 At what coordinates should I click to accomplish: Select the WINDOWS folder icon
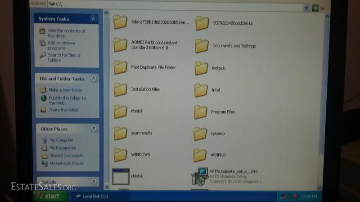point(120,155)
